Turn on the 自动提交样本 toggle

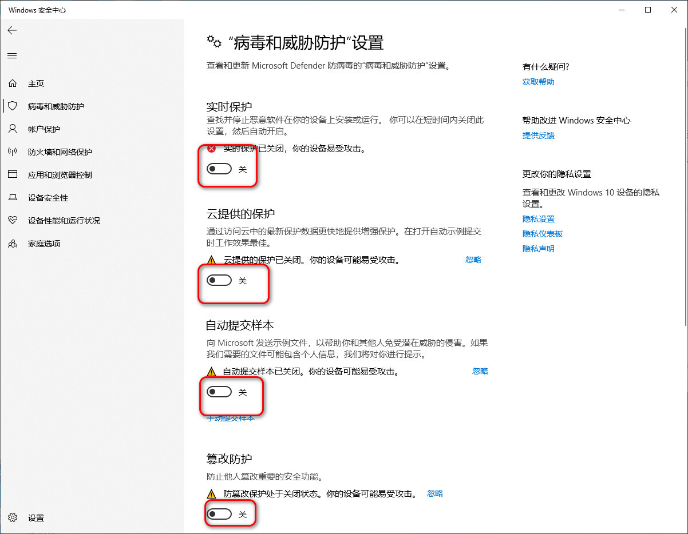point(219,392)
